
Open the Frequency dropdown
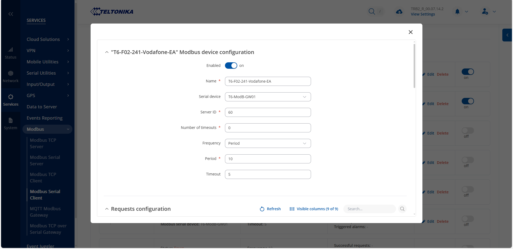(x=268, y=143)
